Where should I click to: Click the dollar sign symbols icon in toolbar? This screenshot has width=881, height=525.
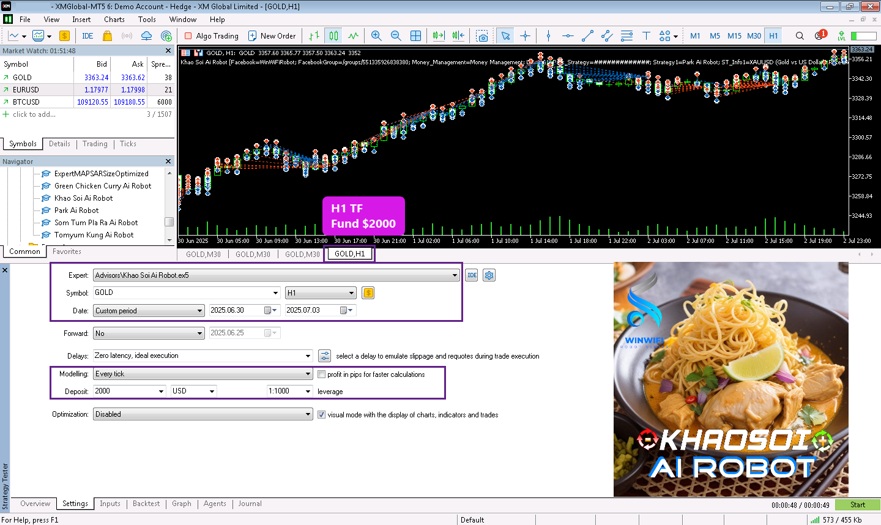click(64, 35)
